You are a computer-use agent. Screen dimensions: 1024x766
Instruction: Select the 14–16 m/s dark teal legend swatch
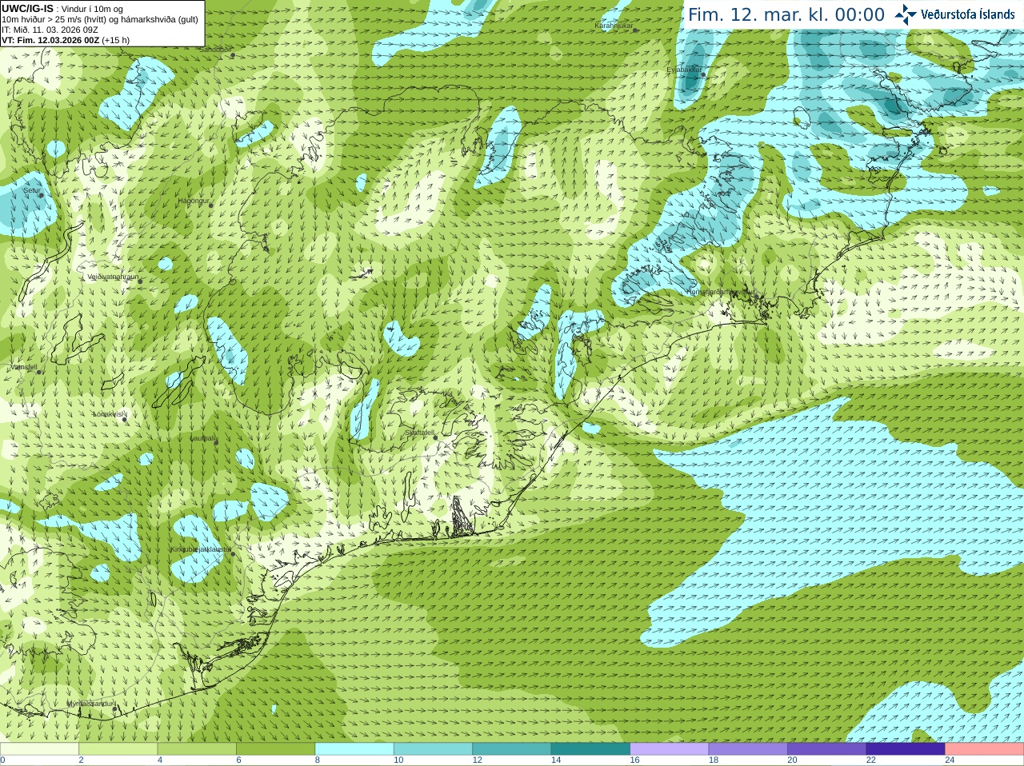590,749
